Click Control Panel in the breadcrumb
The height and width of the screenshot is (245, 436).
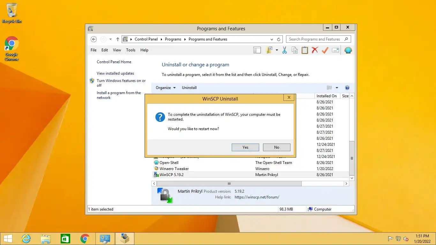(x=146, y=39)
